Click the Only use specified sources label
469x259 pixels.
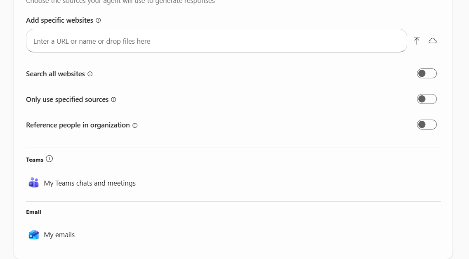coord(67,99)
